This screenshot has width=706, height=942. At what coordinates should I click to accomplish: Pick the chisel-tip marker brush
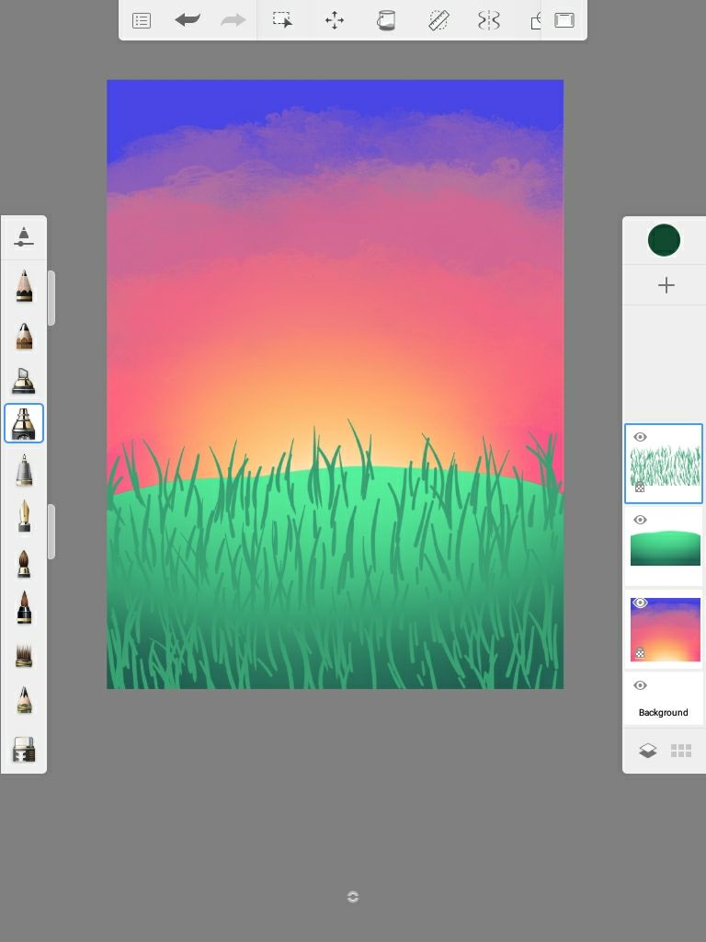tap(23, 380)
